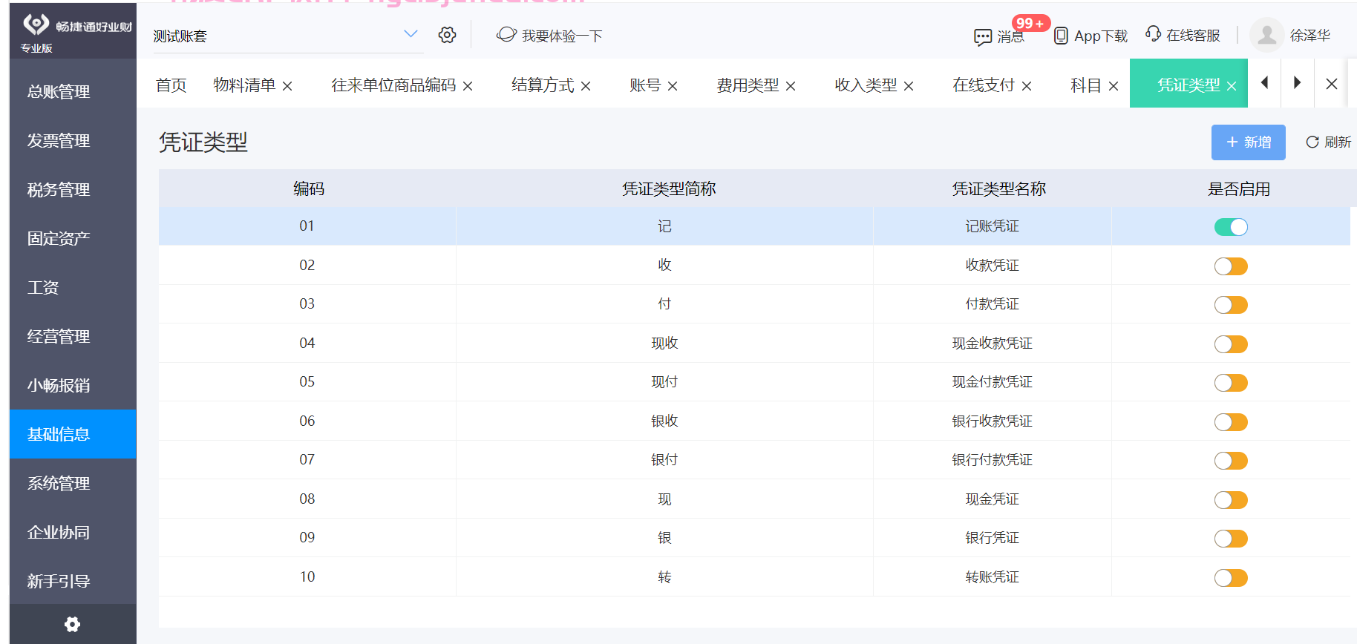Switch to the 物料清单 tab

tap(244, 85)
